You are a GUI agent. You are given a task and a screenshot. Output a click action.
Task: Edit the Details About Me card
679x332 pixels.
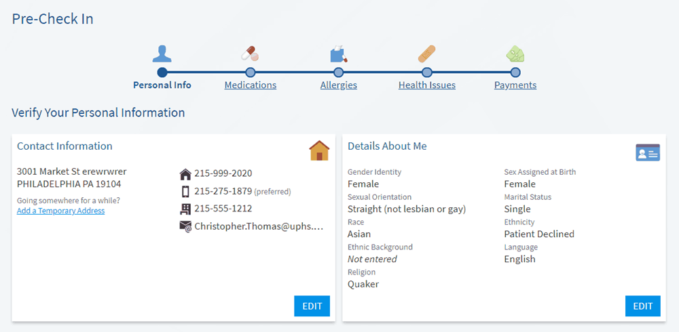(x=642, y=306)
